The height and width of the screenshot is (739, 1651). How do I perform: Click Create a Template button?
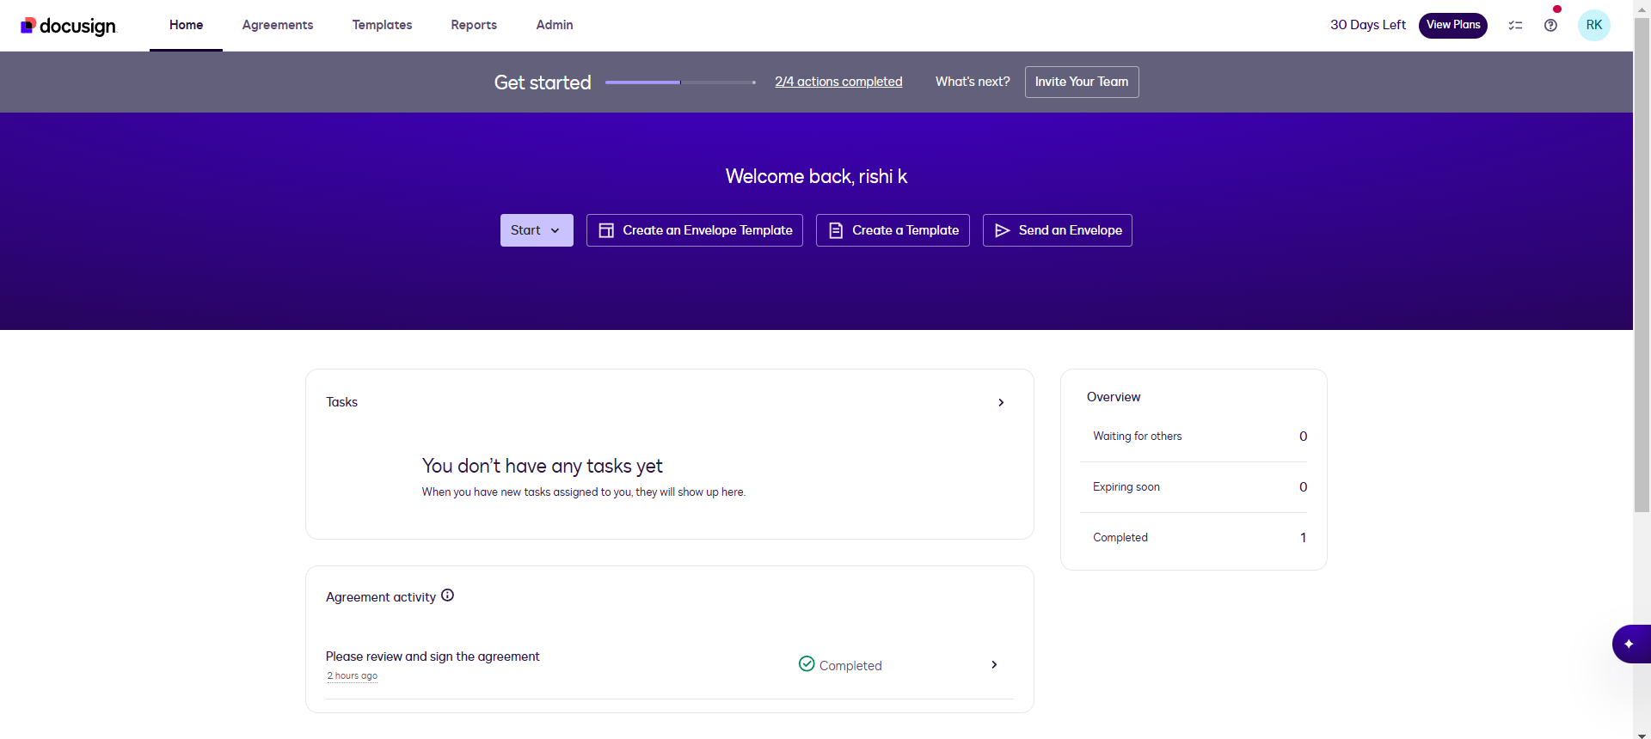pyautogui.click(x=892, y=230)
